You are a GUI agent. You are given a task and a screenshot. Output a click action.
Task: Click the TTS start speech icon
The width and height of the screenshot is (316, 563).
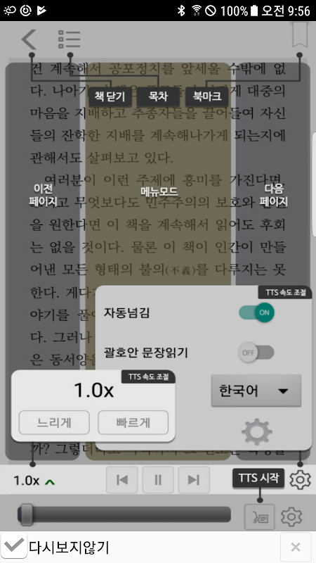click(260, 517)
